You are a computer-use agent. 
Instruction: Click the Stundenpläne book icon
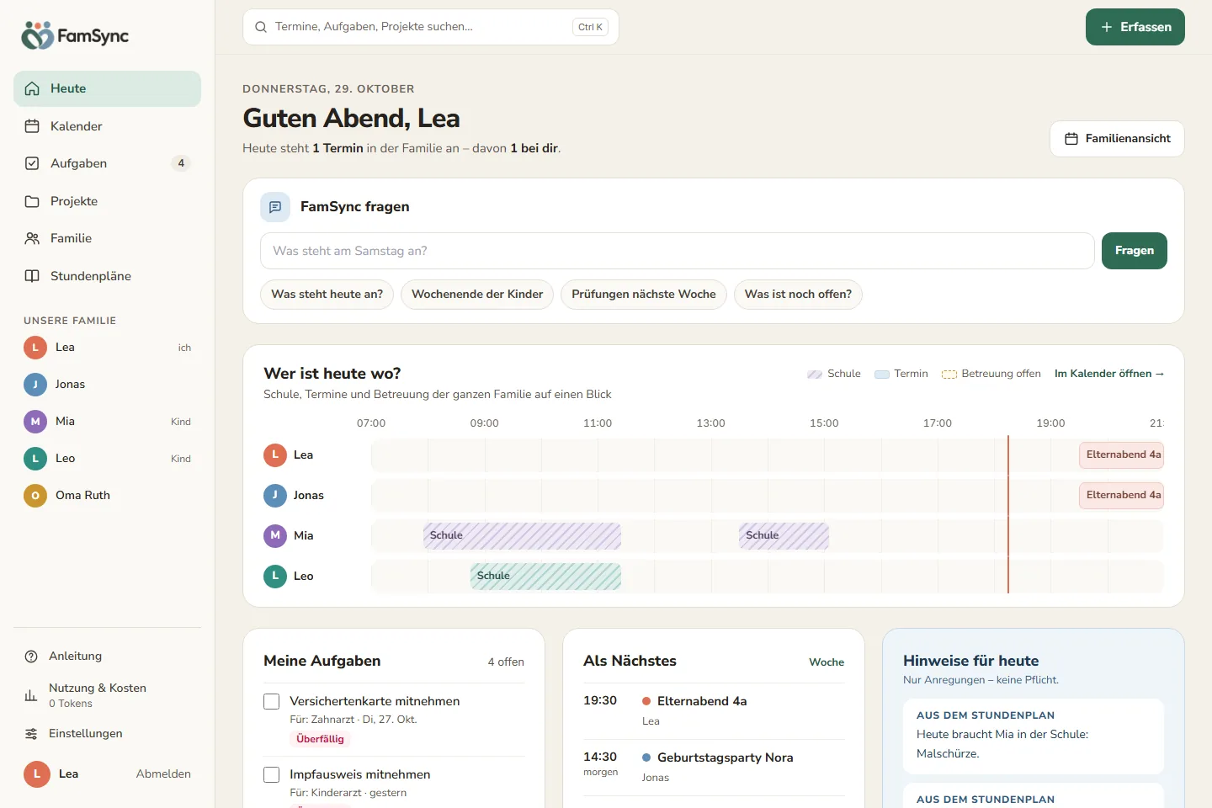[x=32, y=276]
